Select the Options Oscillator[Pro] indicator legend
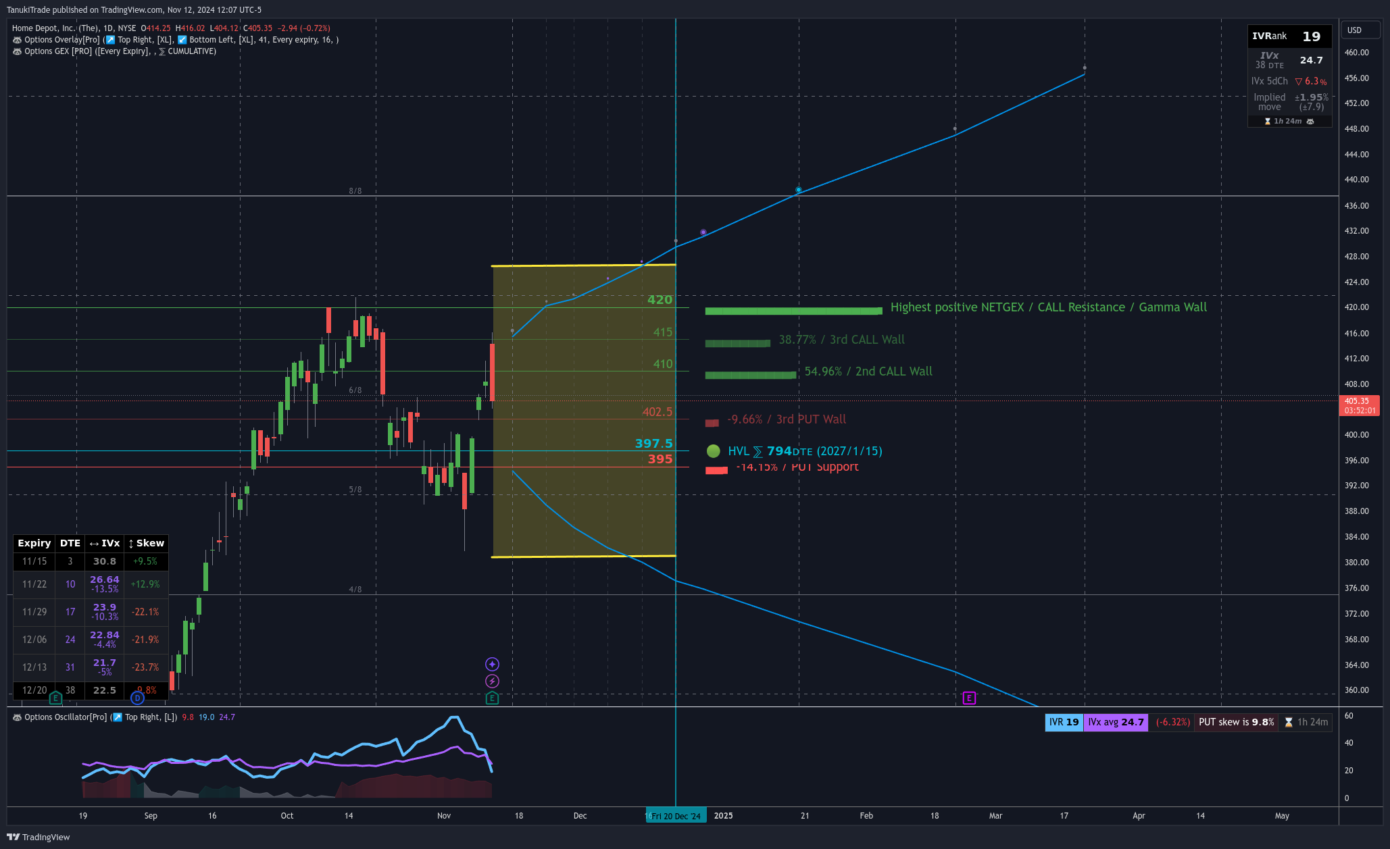Image resolution: width=1390 pixels, height=849 pixels. (66, 717)
